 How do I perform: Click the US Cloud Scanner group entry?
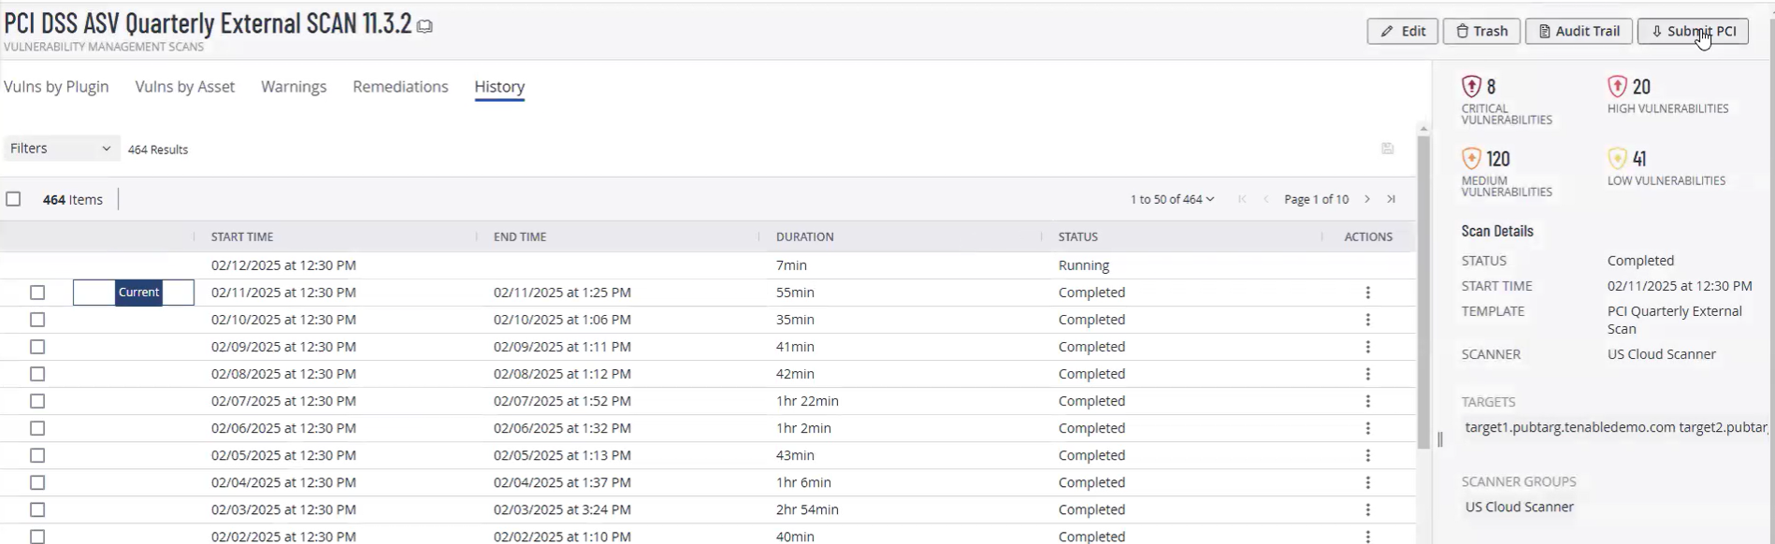click(x=1520, y=507)
